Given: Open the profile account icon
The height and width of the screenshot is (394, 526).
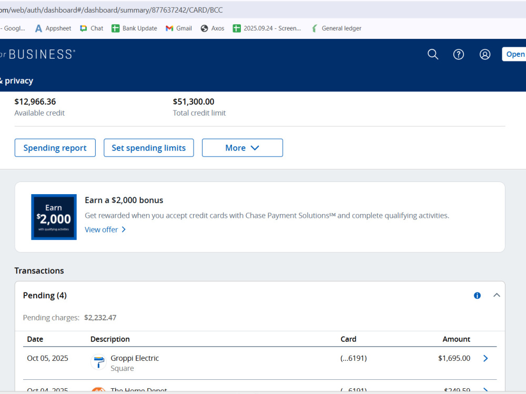Looking at the screenshot, I should [485, 54].
